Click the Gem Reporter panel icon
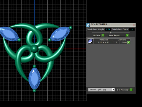The image size is (142, 107). click(x=88, y=25)
